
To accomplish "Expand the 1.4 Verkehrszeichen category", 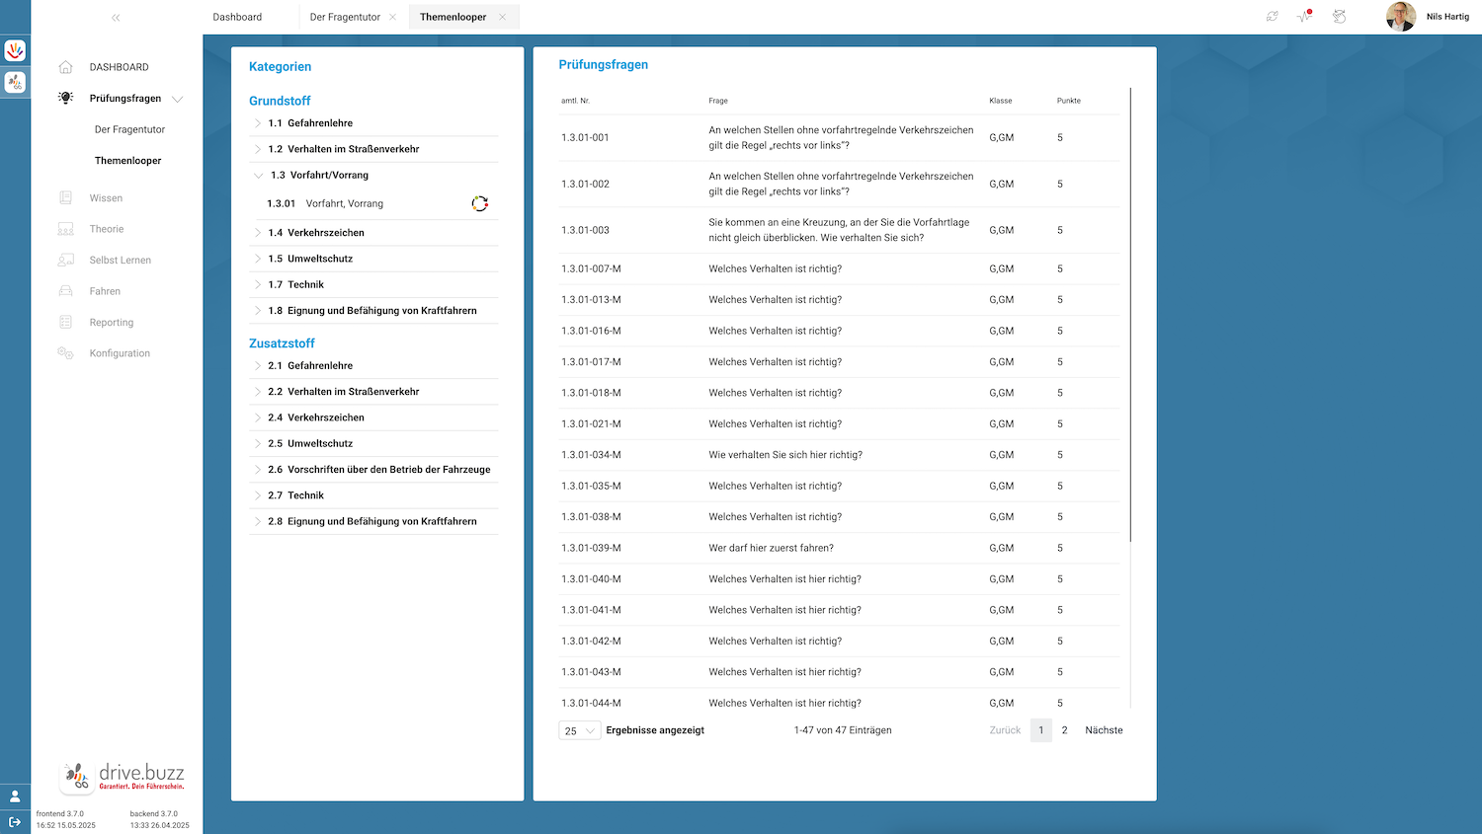I will [258, 233].
